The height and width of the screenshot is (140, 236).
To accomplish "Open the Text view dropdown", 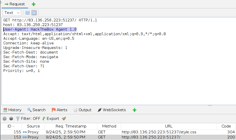I will 12,13.
